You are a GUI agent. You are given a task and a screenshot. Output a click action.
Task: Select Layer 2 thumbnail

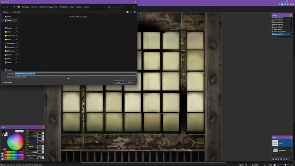click(275, 143)
